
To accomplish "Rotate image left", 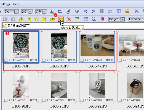I will tap(86, 11).
